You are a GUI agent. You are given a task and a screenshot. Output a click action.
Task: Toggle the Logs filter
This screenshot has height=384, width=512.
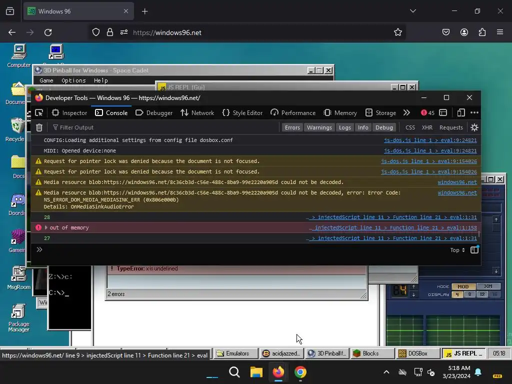(345, 127)
